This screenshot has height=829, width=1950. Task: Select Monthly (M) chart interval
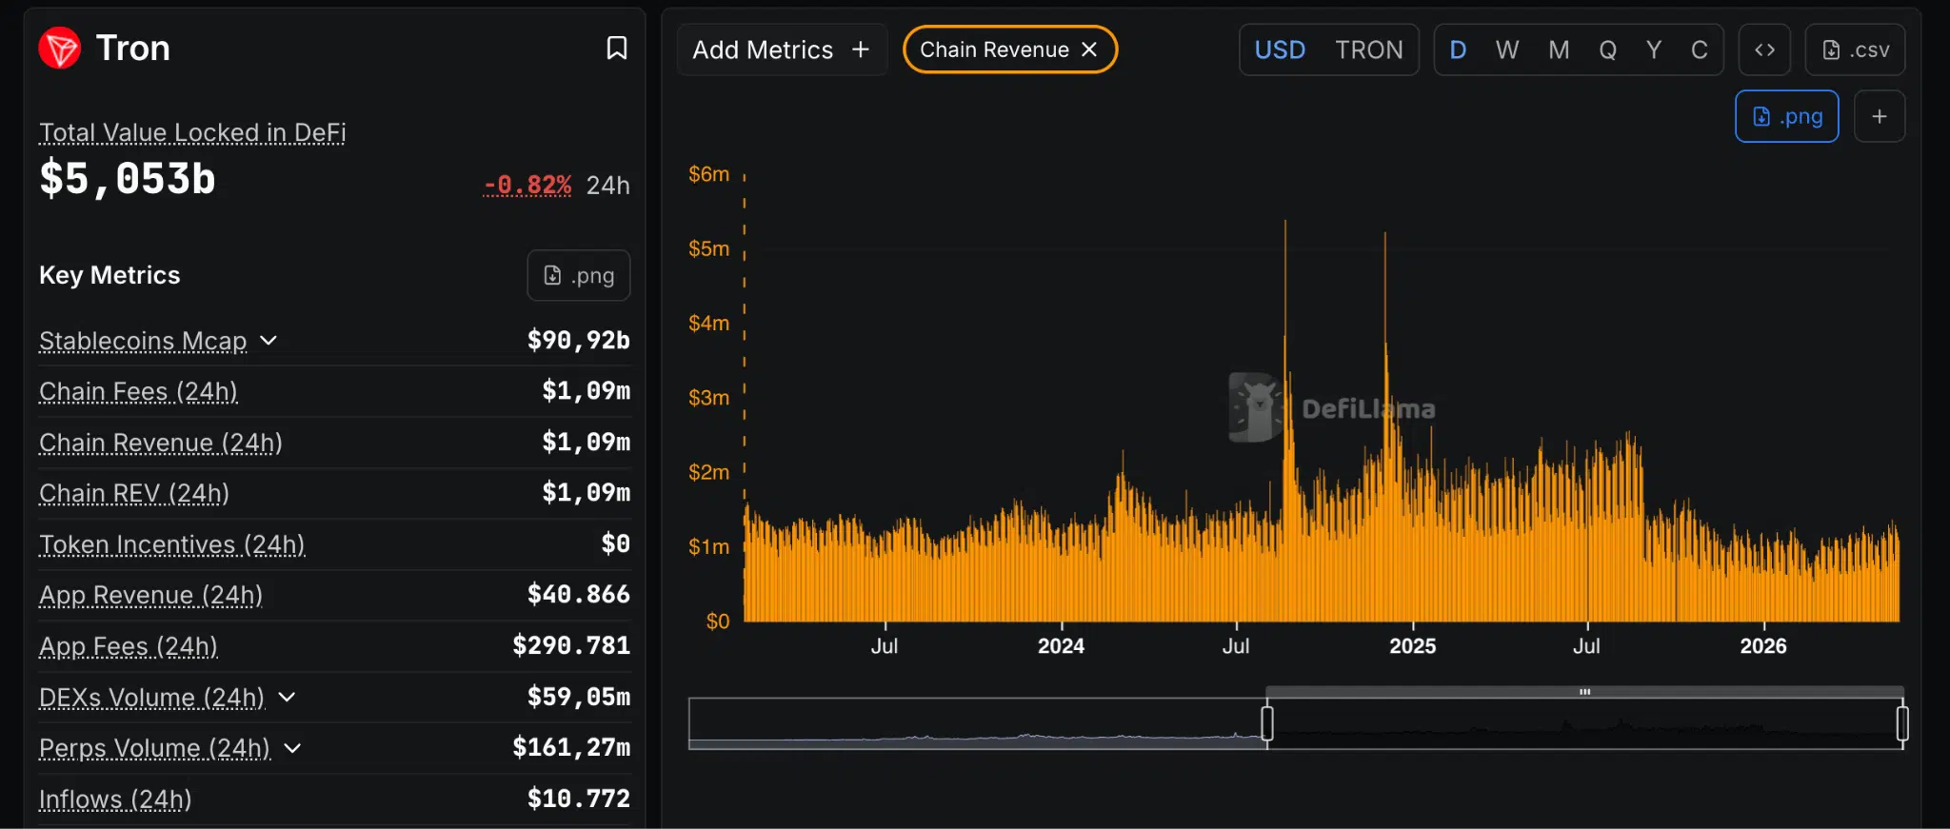pos(1559,49)
